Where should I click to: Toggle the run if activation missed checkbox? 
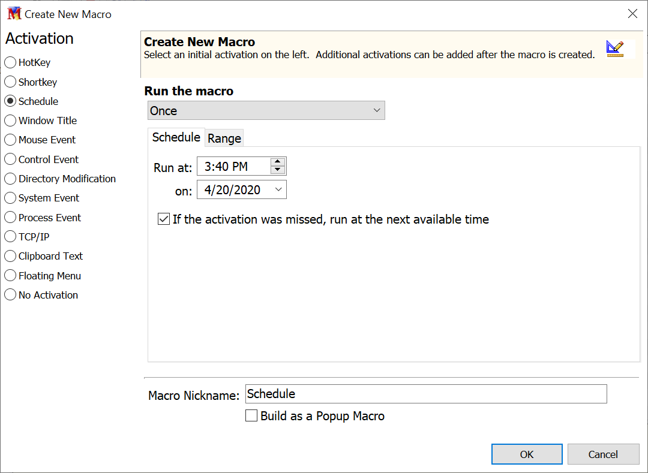tap(164, 219)
